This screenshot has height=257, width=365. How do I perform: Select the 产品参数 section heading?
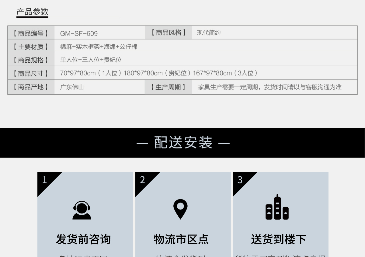coord(33,12)
